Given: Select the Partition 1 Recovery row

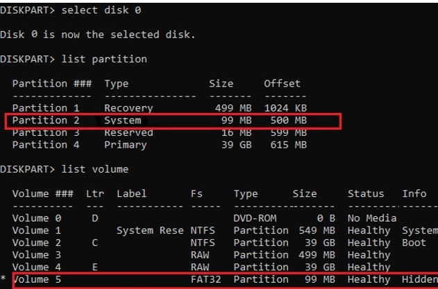Looking at the screenshot, I should (x=160, y=108).
